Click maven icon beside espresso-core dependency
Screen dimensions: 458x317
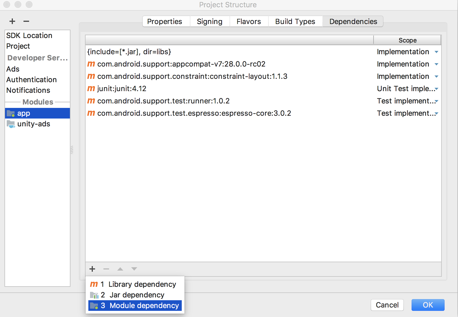click(x=91, y=113)
